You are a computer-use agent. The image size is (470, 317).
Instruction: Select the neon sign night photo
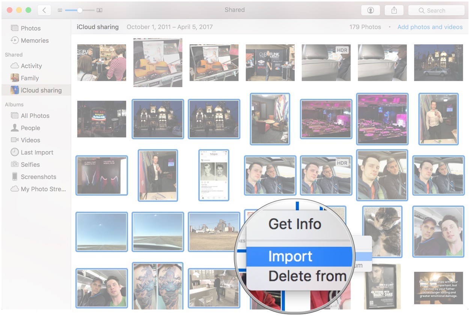pyautogui.click(x=102, y=119)
